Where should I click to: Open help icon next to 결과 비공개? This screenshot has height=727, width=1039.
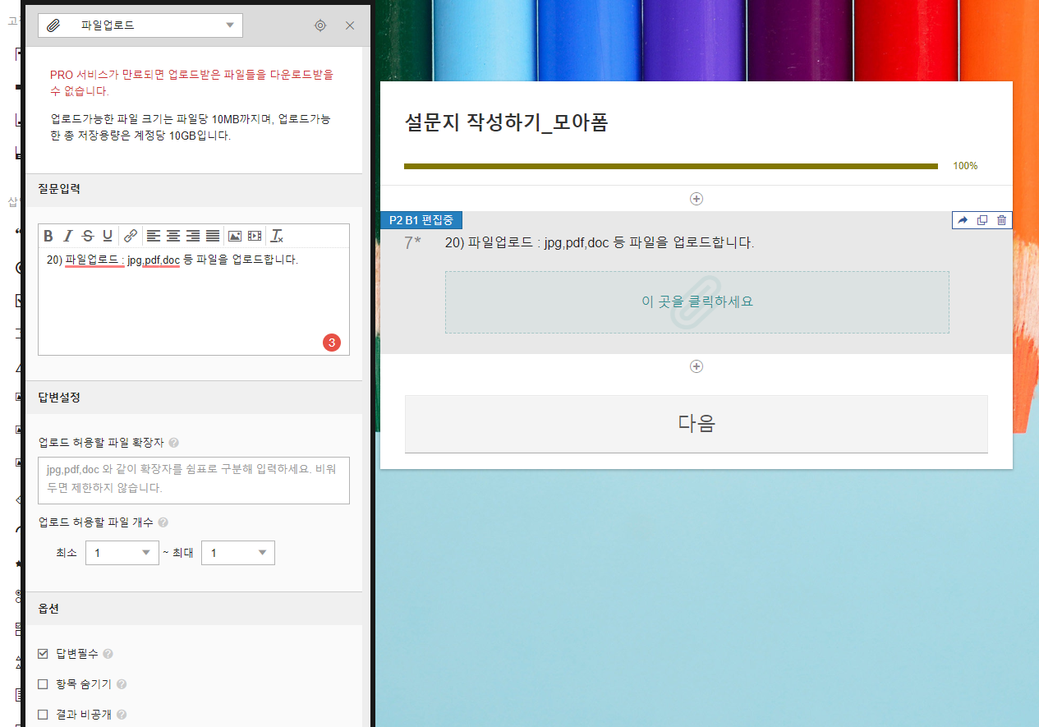tap(122, 715)
